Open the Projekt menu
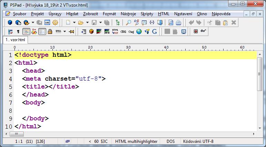This screenshot has width=266, height=147. [x=37, y=14]
